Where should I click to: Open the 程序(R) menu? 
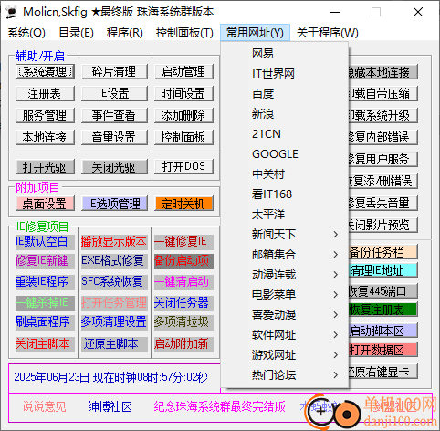click(x=125, y=33)
